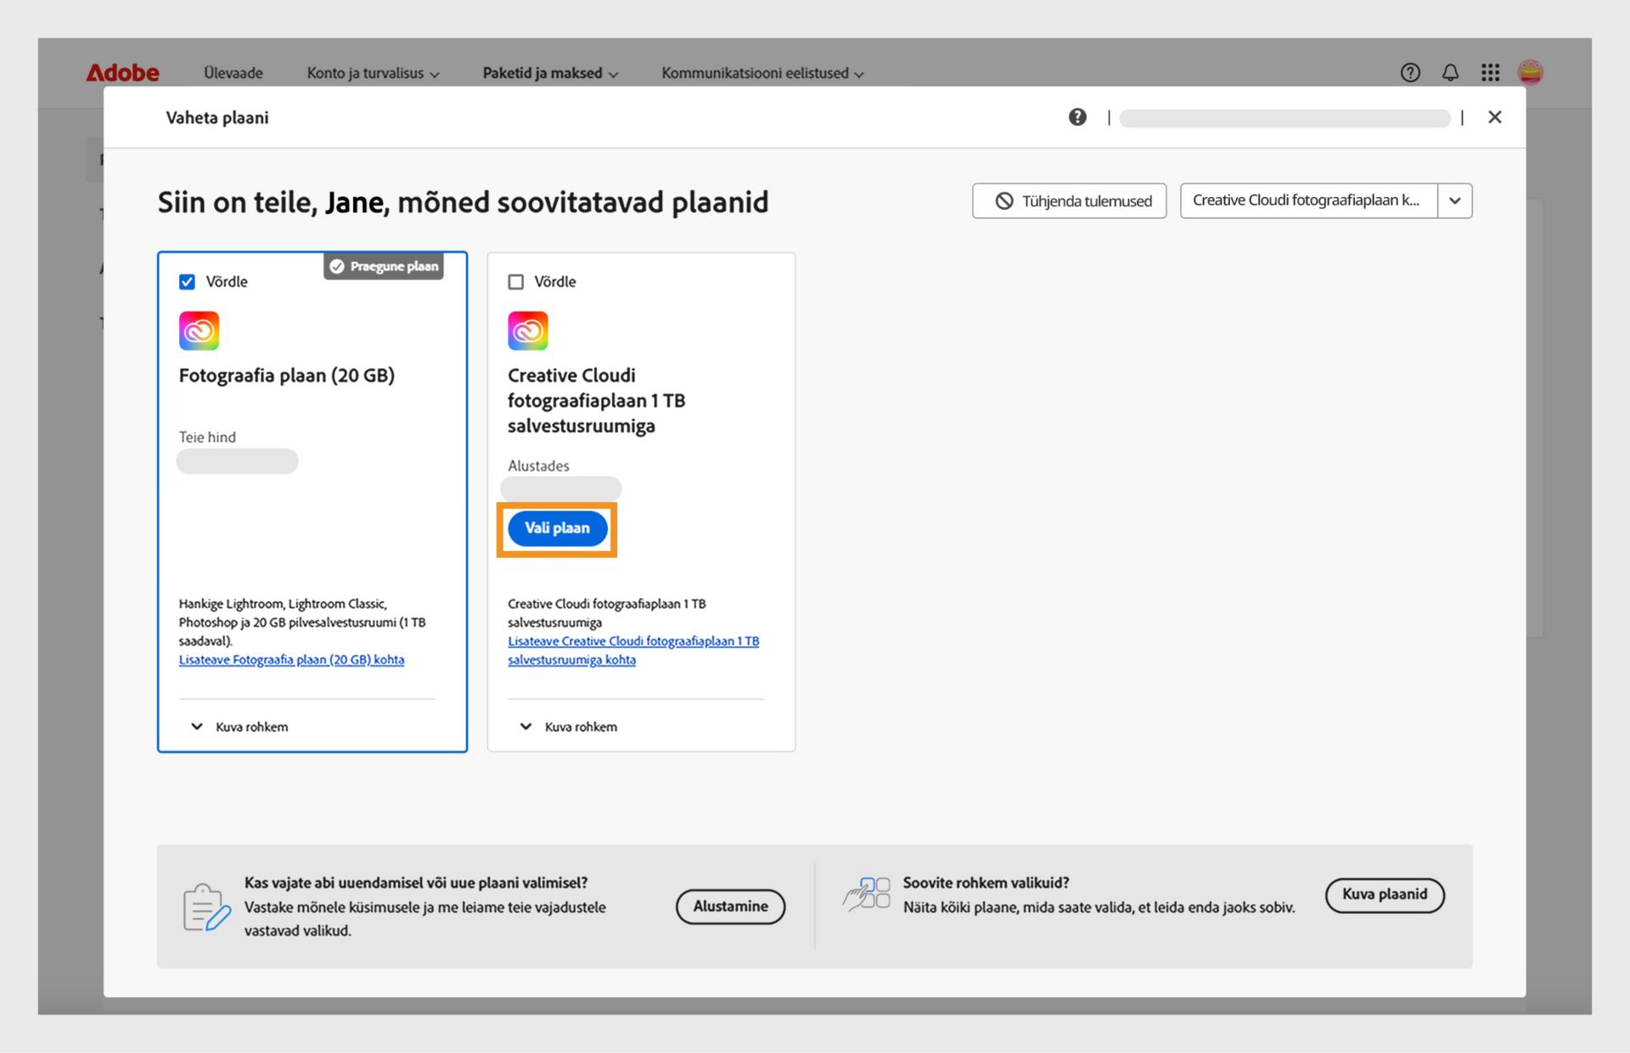The image size is (1630, 1053).
Task: Open the help question-mark icon in top bar
Action: 1410,73
